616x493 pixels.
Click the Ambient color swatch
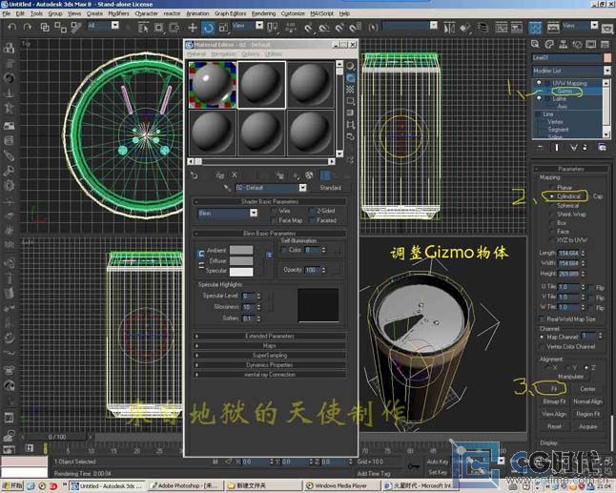[x=241, y=250]
